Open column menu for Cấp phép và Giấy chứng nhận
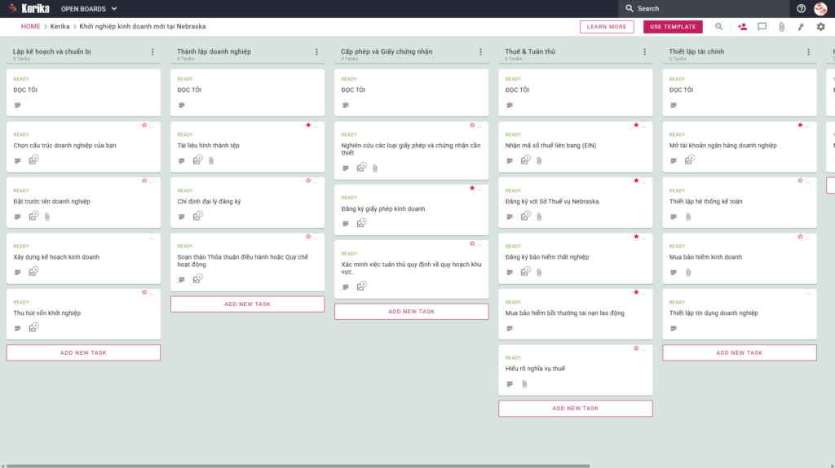 [481, 52]
